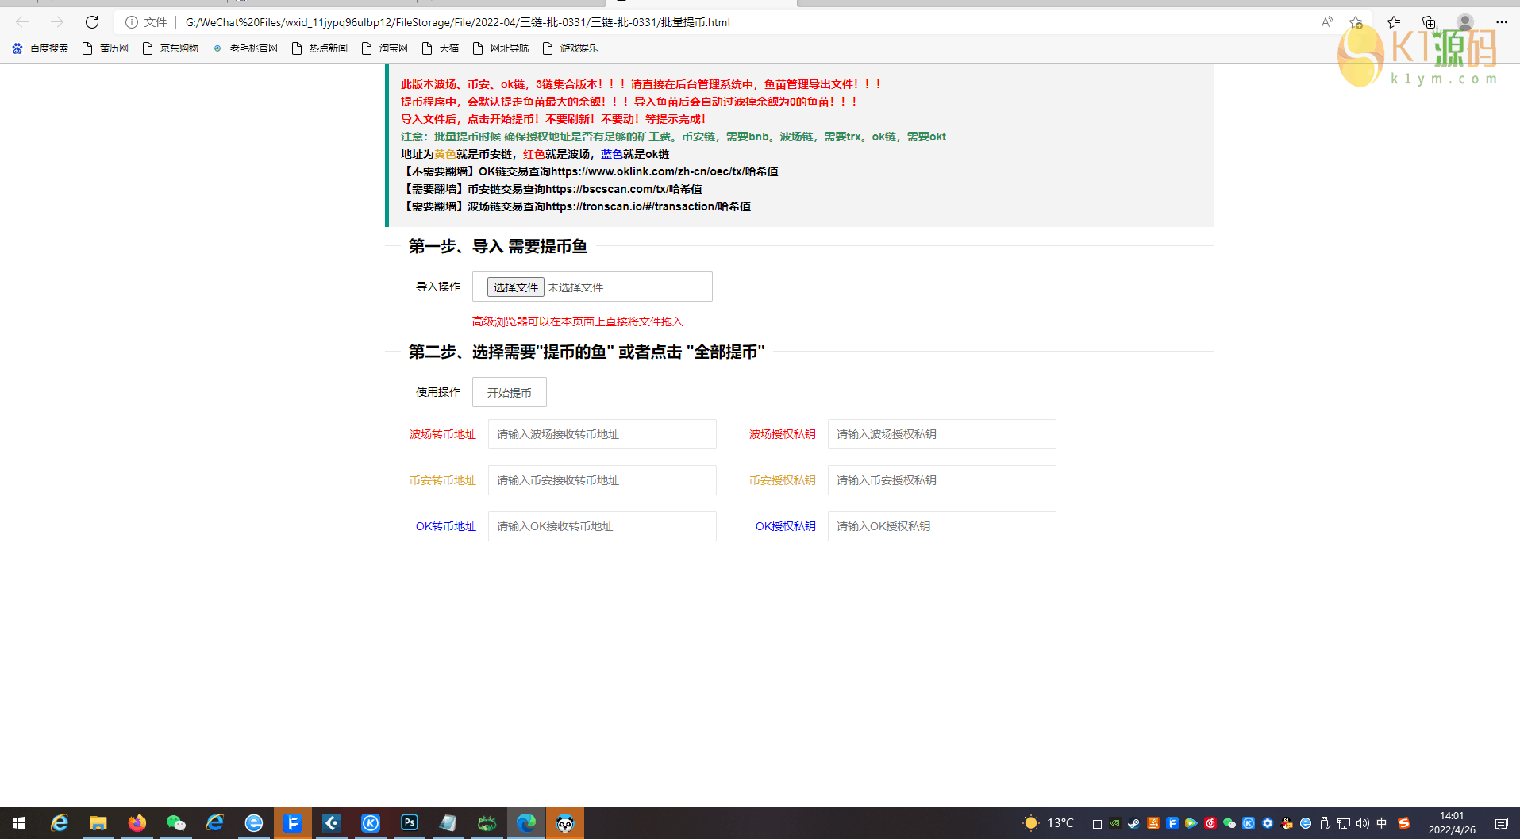Viewport: 1520px width, 839px height.
Task: Open Edge settings and more (three dots) menu
Action: 1501,22
